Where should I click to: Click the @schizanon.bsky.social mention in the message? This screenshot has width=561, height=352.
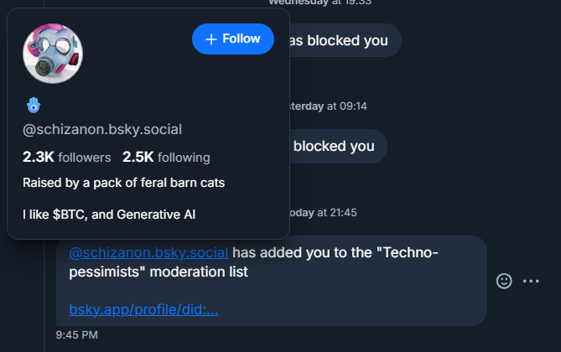click(x=148, y=252)
